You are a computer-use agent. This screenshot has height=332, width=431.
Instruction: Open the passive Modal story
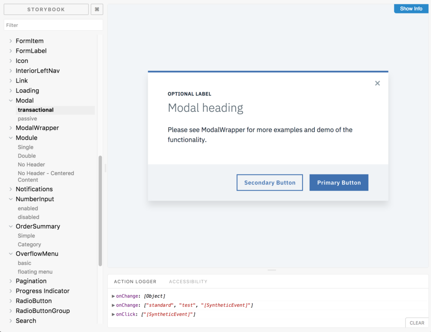point(27,119)
